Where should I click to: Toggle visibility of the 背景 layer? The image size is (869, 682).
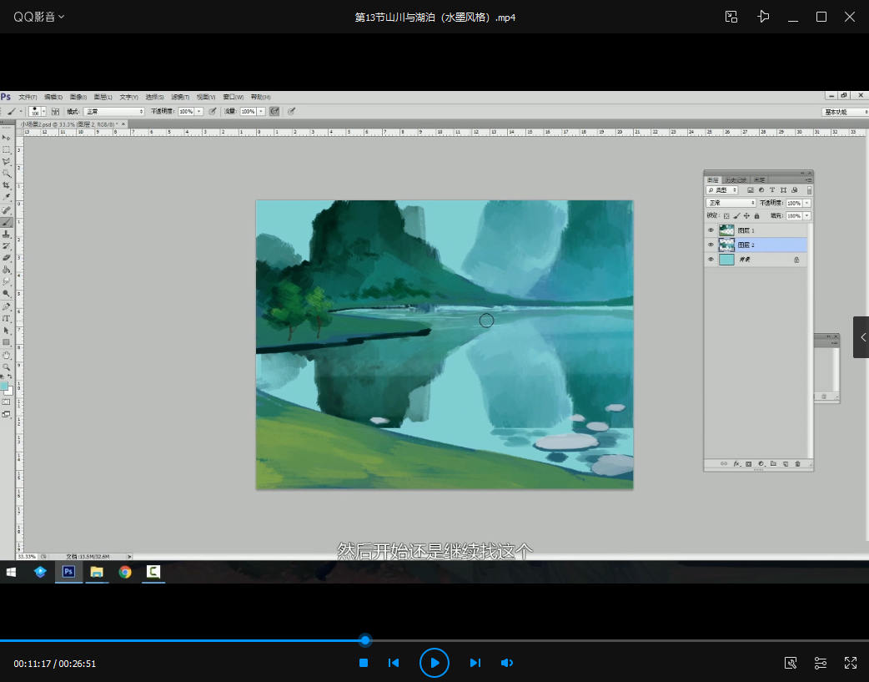(711, 260)
